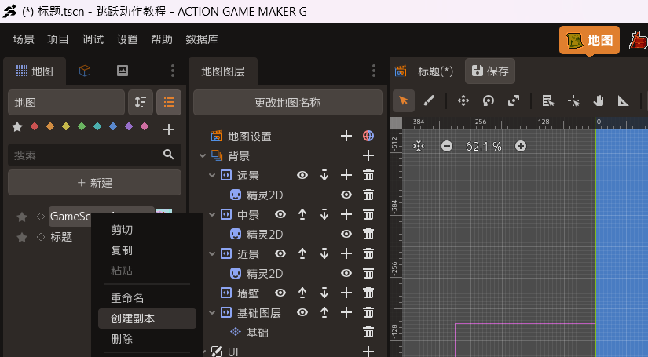The image size is (648, 357).
Task: Zoom out the canvas with minus
Action: pos(447,146)
